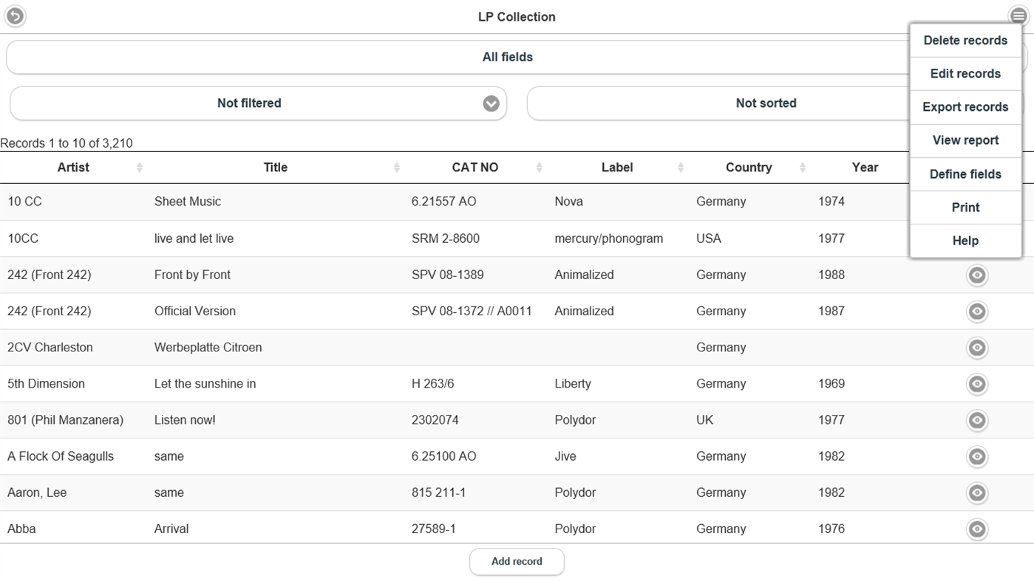This screenshot has height=581, width=1034.
Task: View details of the Front by Front record
Action: point(976,275)
